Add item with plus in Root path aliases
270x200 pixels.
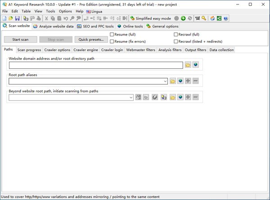click(x=188, y=81)
